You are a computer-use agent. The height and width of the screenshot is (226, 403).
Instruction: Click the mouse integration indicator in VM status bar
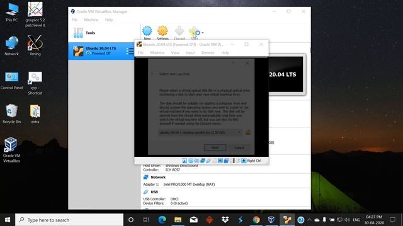[238, 161]
